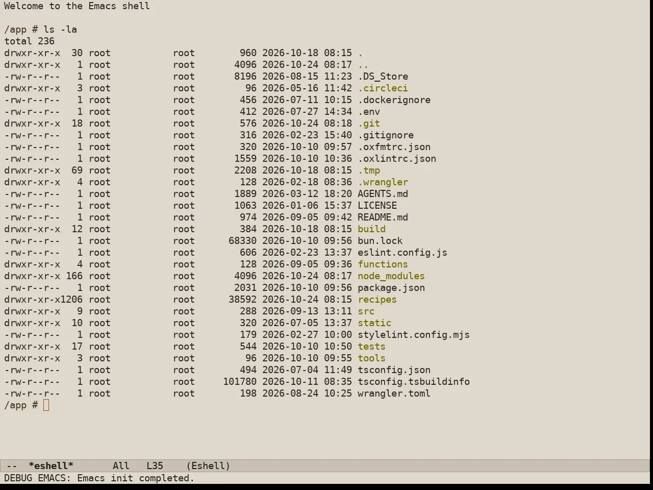The width and height of the screenshot is (653, 490).
Task: Click on .oxlintrc.json in the listing
Action: tap(397, 159)
